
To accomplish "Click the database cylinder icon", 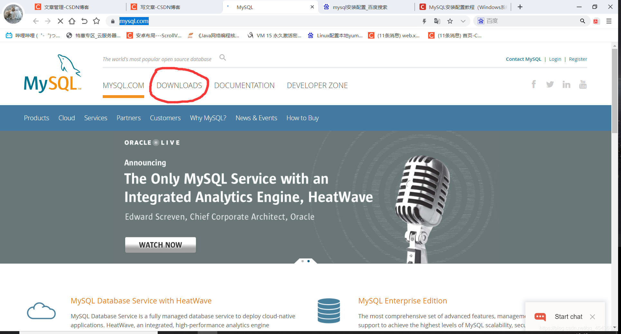I will click(329, 311).
